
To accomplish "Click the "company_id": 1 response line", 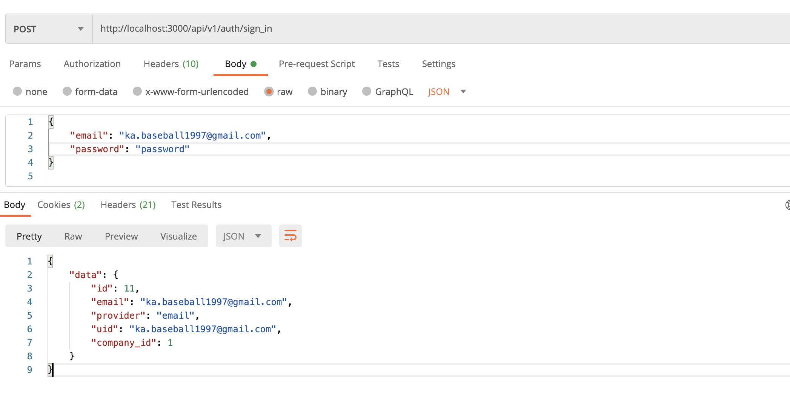I will 132,343.
